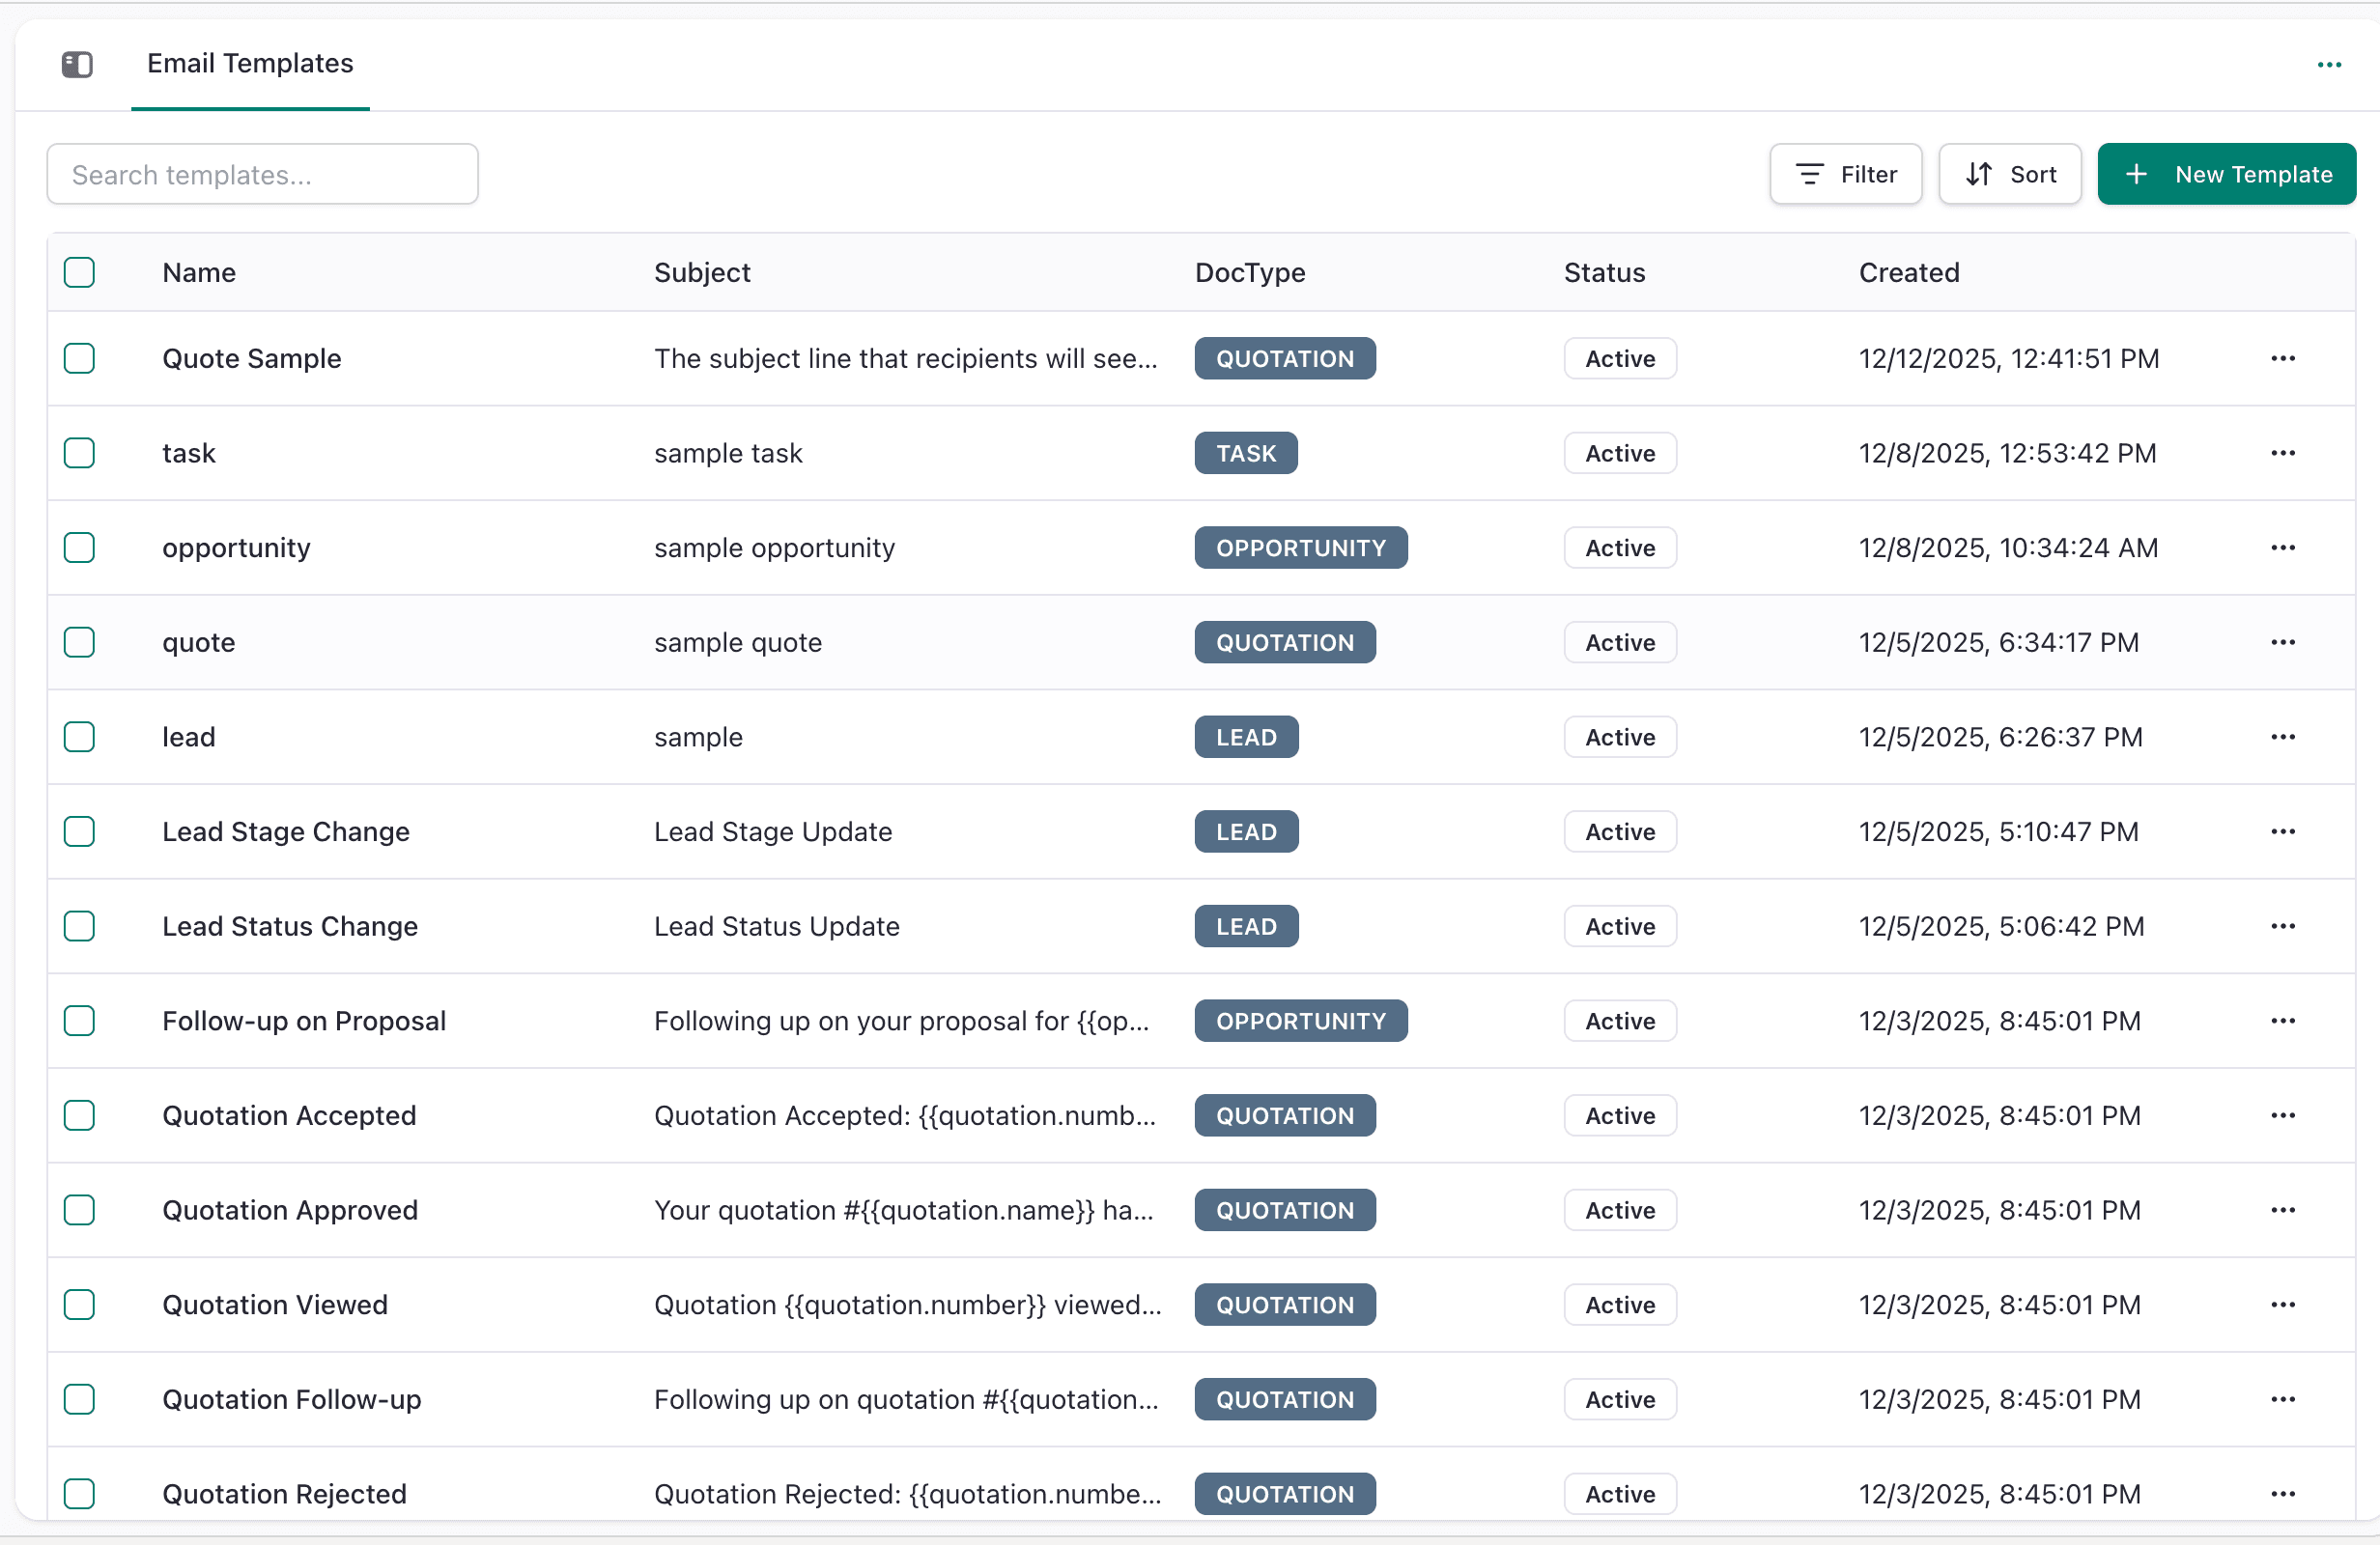
Task: Select the lead row checkbox
Action: tap(79, 737)
